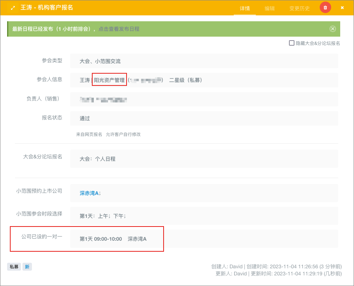The image size is (354, 286).
Task: Click the 报名状态 通过 field
Action: (85, 118)
